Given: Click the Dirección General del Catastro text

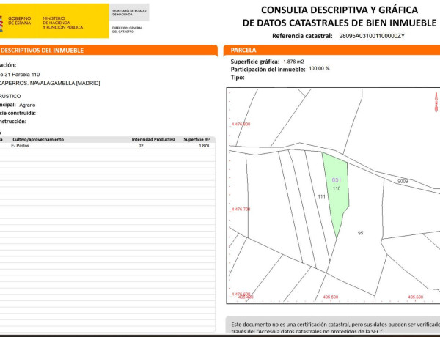Looking at the screenshot, I should click(127, 30).
